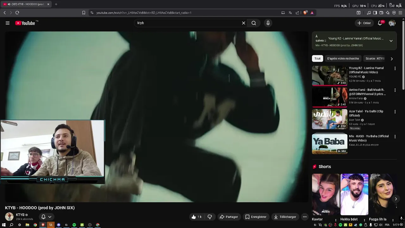The height and width of the screenshot is (228, 405).
Task: Toggle the browser sidebar panel icon
Action: (375, 13)
